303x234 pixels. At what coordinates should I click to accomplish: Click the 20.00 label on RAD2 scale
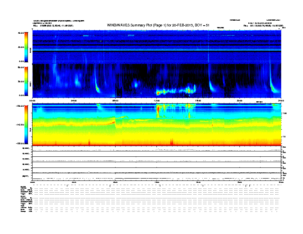21,47
